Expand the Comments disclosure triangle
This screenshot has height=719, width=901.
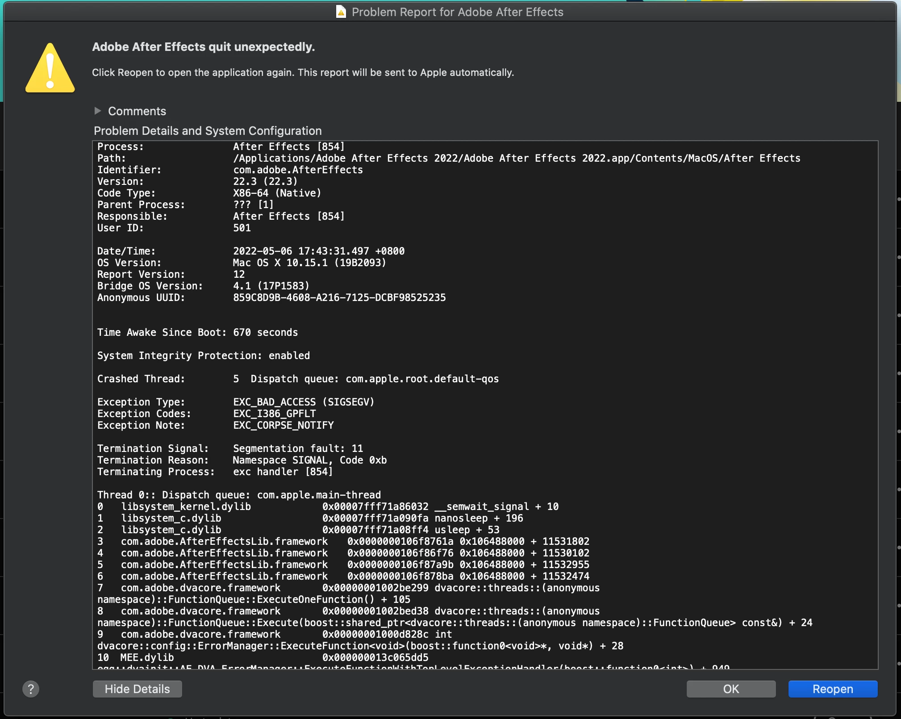(98, 111)
